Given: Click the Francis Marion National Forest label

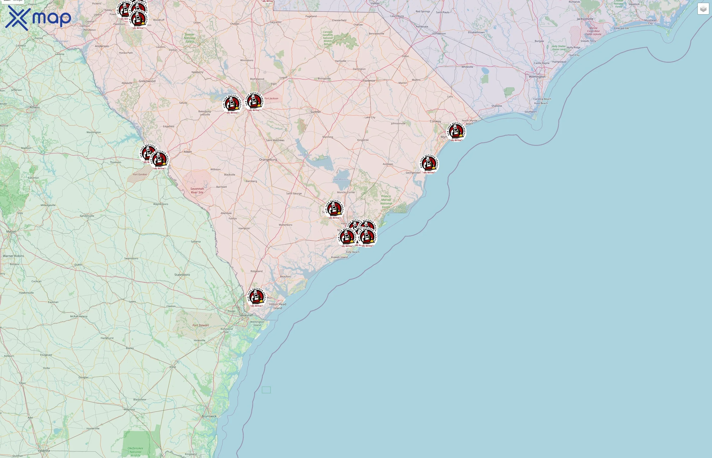Looking at the screenshot, I should click(386, 202).
